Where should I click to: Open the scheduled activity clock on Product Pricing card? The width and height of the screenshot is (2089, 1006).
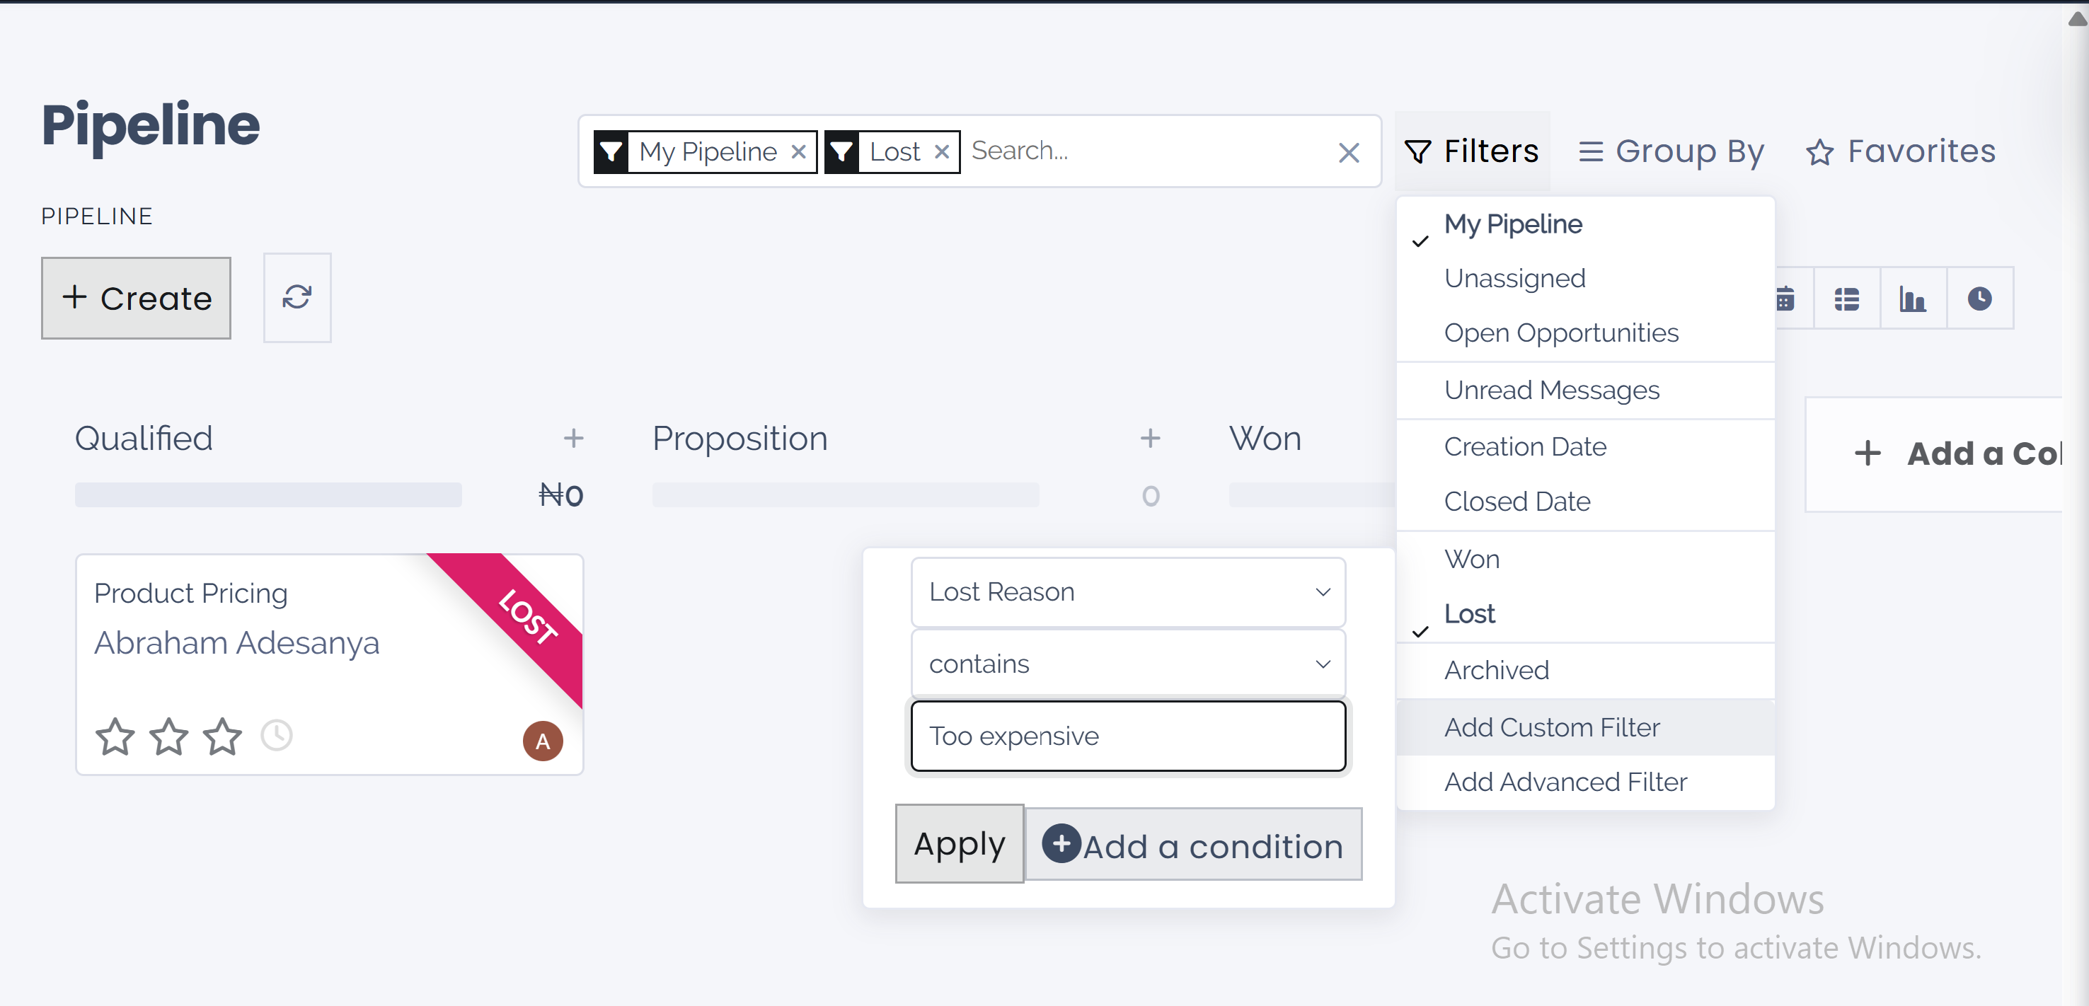pos(276,736)
